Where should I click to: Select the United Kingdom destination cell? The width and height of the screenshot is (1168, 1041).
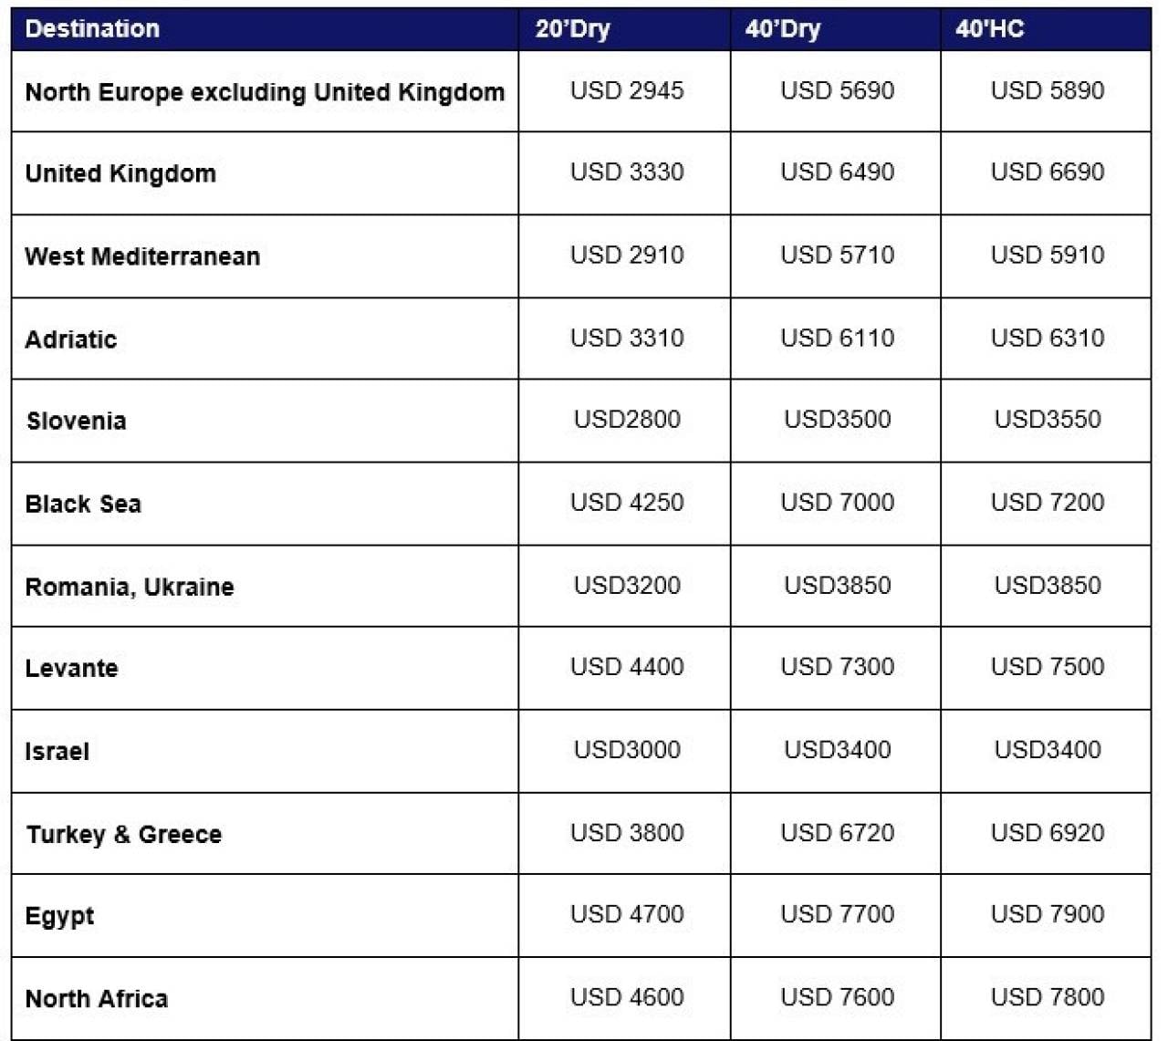265,173
